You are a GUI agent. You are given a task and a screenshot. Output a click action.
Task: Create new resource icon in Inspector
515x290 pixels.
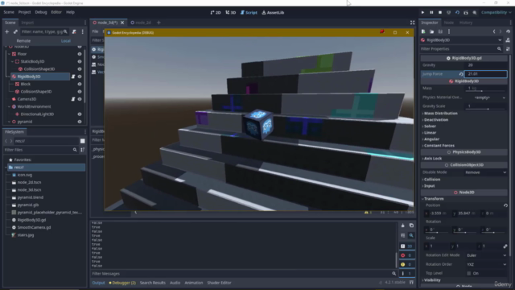[x=423, y=31]
